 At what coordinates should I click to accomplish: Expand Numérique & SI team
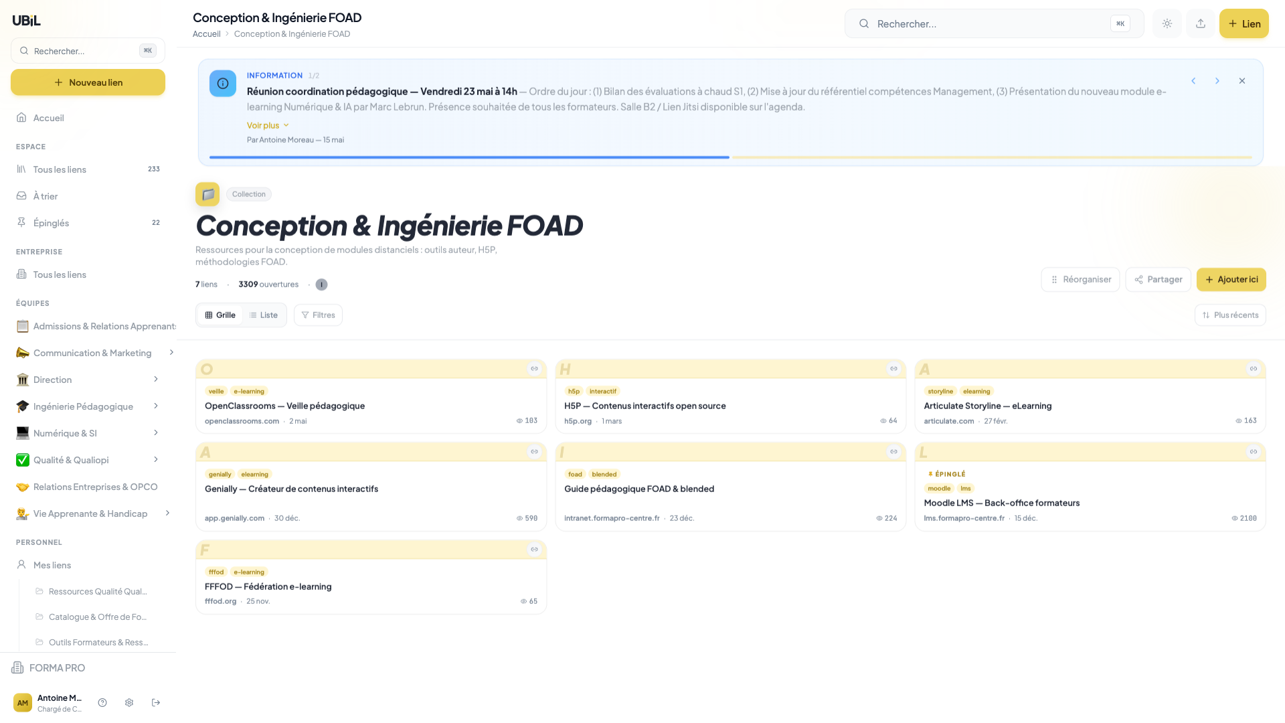[156, 433]
